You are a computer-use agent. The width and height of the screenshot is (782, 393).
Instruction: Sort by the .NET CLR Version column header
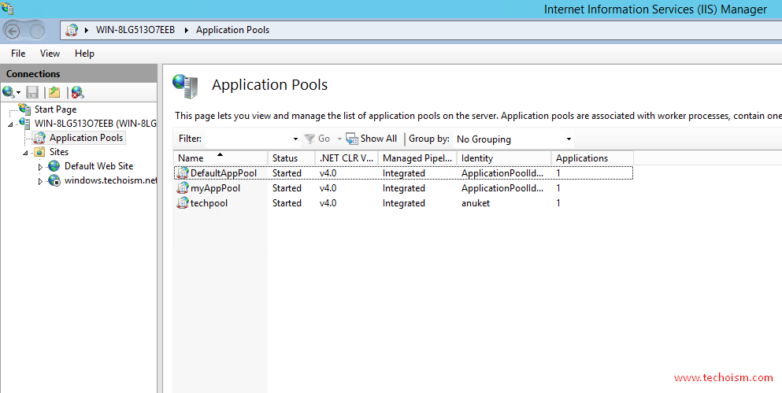(x=347, y=158)
